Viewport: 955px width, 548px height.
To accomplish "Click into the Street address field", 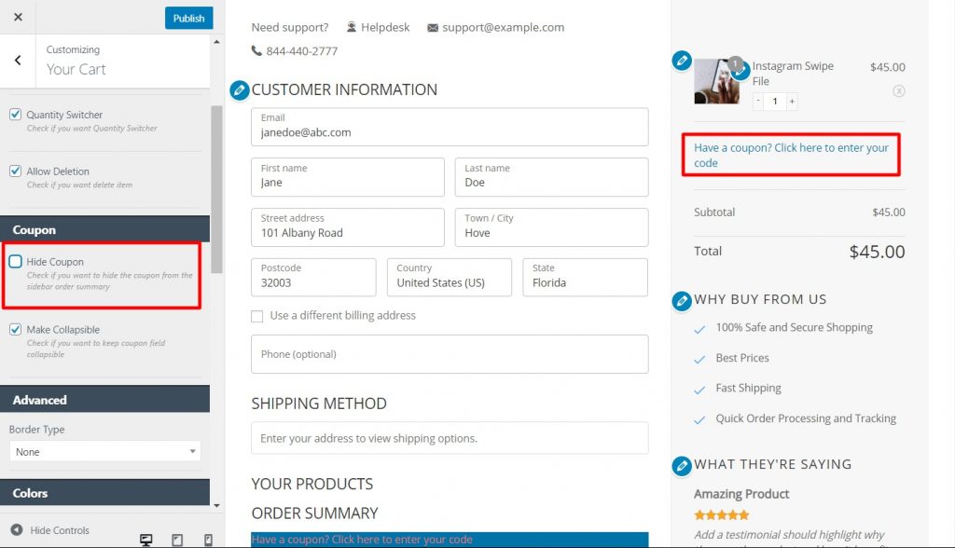I will (348, 227).
